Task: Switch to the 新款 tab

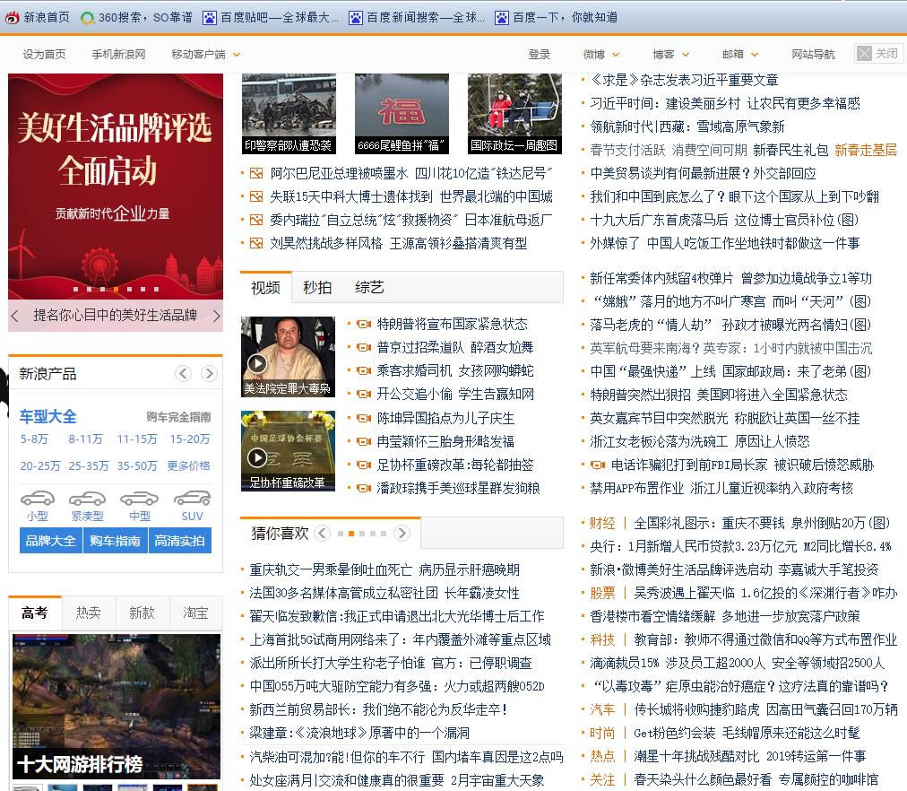Action: tap(142, 613)
